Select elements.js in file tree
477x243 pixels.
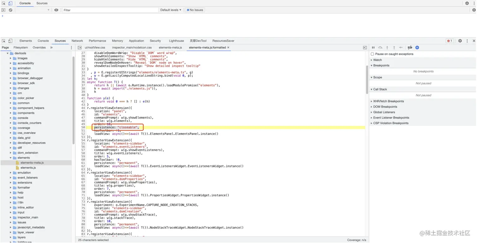28,168
